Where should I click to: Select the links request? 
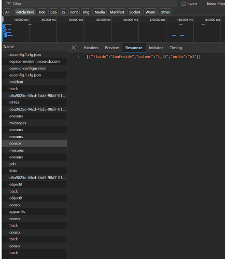[x=35, y=171]
